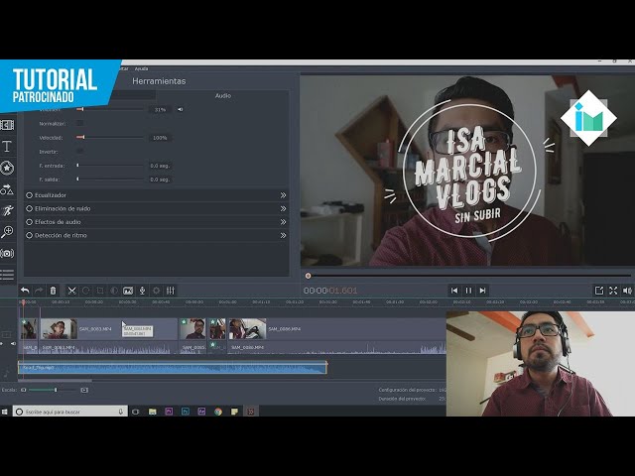The width and height of the screenshot is (635, 476).
Task: Click the timeline Escala zoom slider
Action: (x=53, y=390)
